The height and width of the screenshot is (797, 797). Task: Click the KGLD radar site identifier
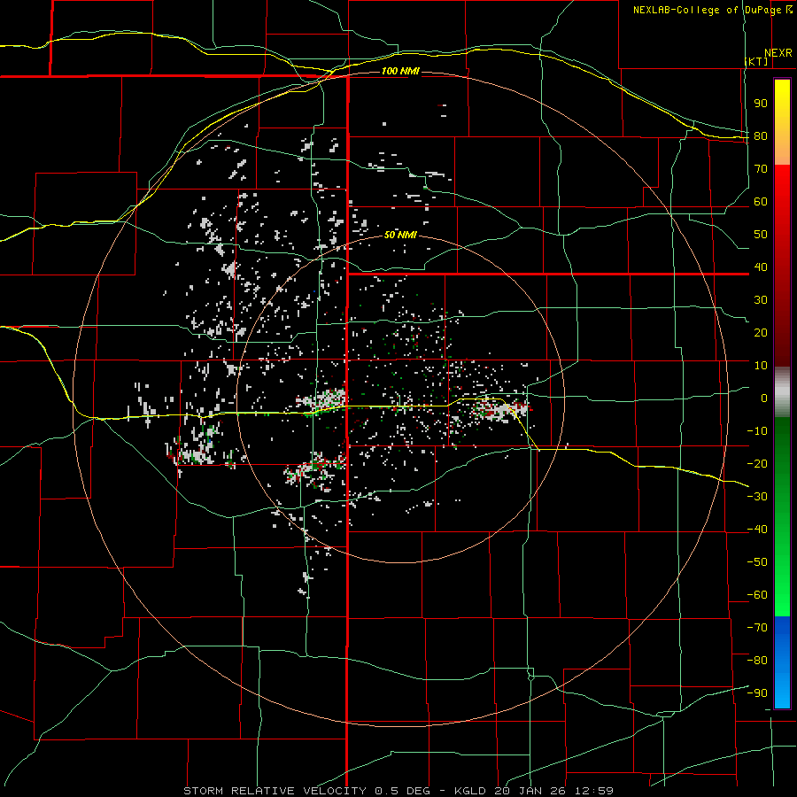pos(469,791)
